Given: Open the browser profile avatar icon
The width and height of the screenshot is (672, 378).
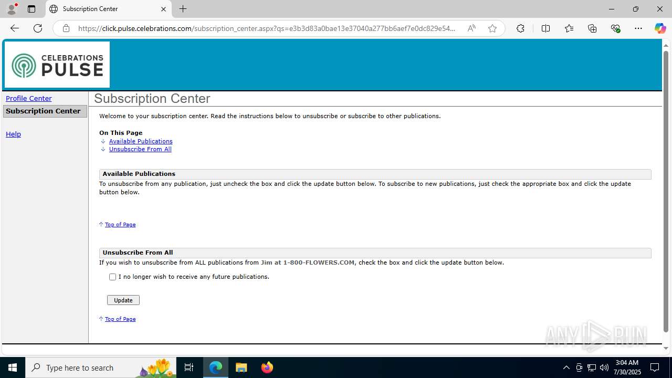Looking at the screenshot, I should (12, 9).
